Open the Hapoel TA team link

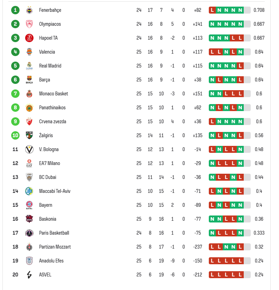tap(48, 38)
